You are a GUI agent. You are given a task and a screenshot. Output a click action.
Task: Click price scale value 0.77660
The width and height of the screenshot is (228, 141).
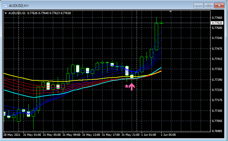pyautogui.click(x=217, y=18)
